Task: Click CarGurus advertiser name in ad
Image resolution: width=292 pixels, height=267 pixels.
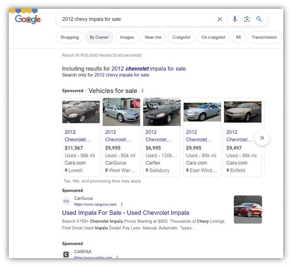Action: pyautogui.click(x=84, y=198)
